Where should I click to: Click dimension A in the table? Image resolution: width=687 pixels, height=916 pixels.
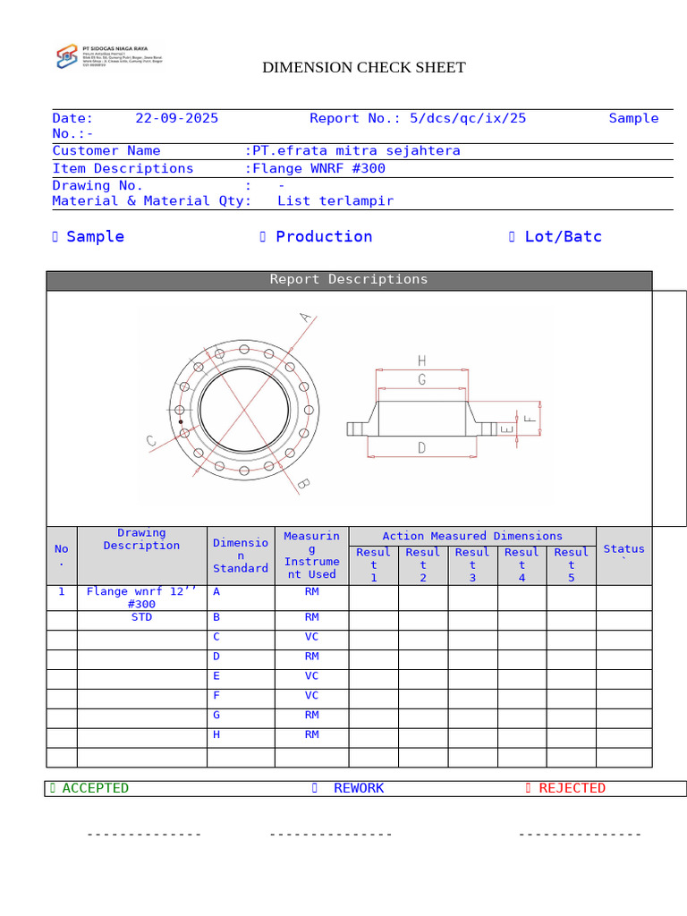click(216, 592)
